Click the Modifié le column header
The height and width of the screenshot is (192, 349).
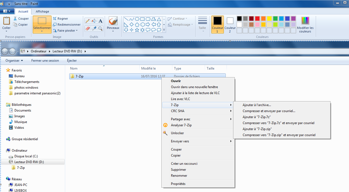(156, 68)
